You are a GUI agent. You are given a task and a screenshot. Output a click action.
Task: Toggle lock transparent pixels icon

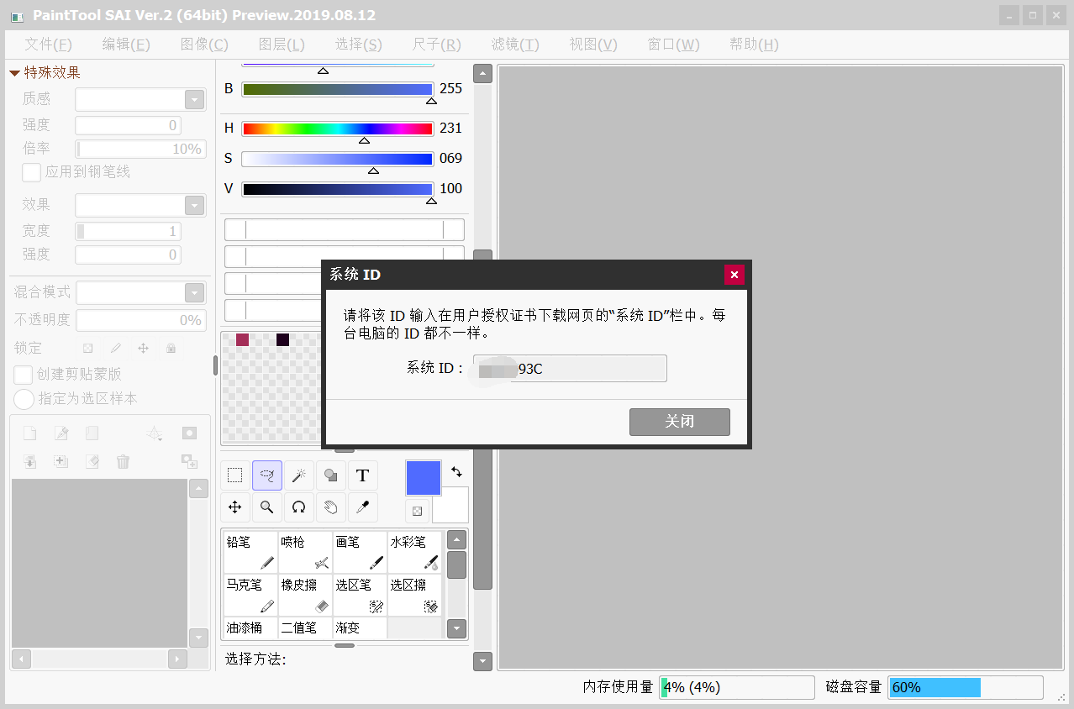click(x=87, y=348)
